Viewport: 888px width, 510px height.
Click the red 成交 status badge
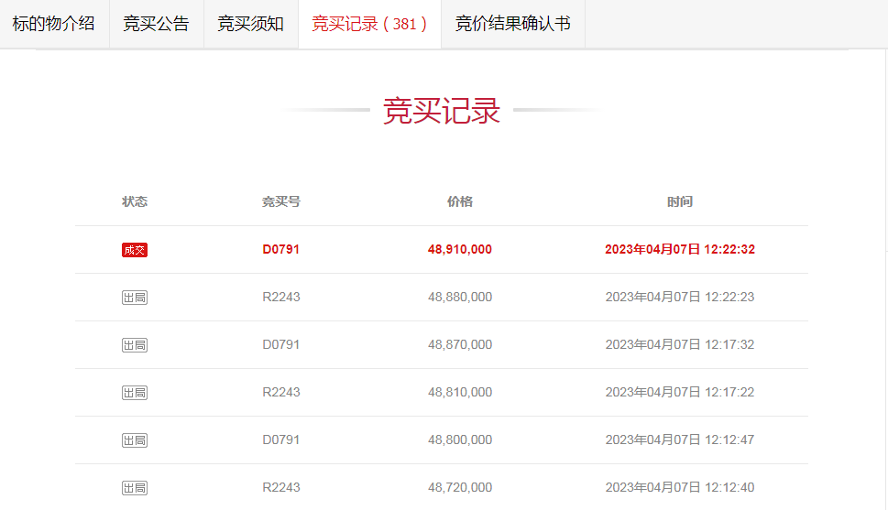tap(135, 250)
